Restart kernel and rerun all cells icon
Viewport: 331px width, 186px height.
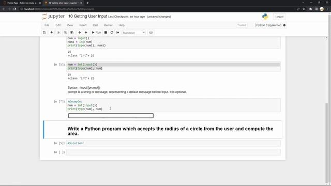tap(118, 33)
